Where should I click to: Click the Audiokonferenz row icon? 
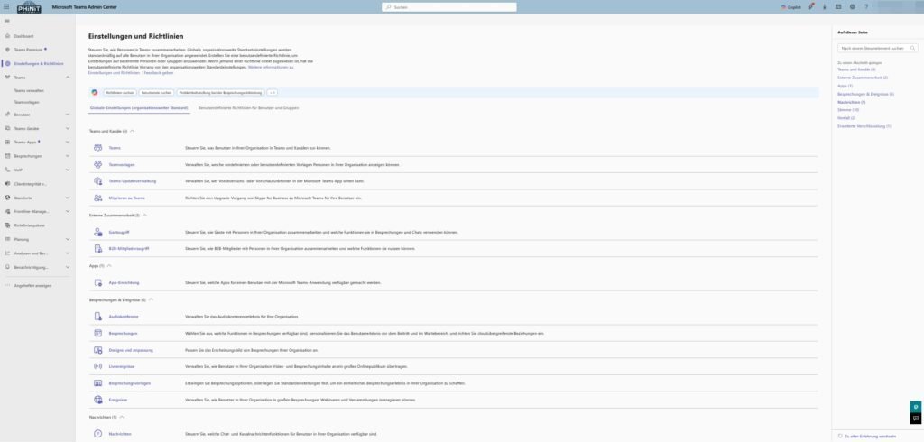(x=98, y=317)
